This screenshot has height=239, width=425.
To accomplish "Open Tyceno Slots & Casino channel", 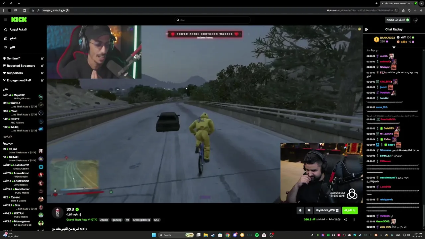I will [23, 199].
